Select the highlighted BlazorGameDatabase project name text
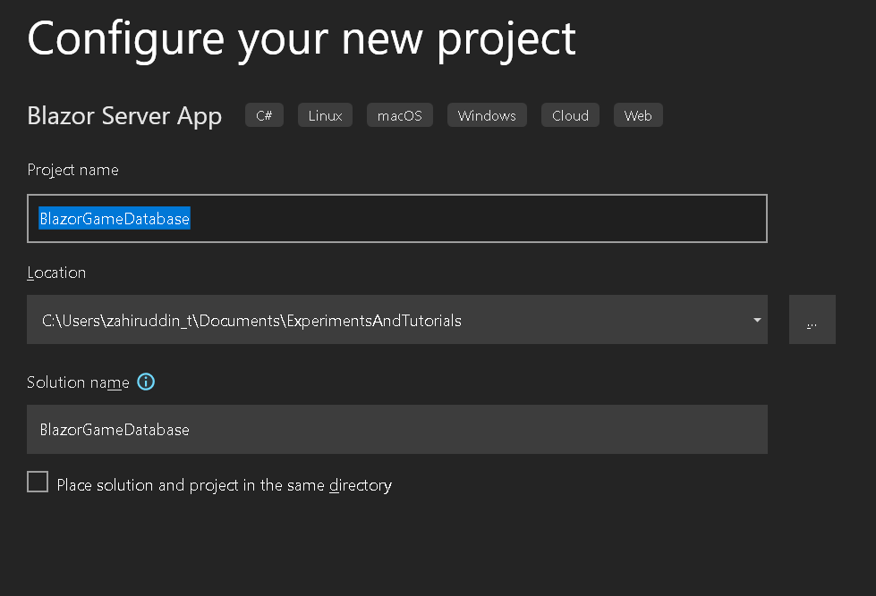Viewport: 876px width, 596px height. pos(115,218)
